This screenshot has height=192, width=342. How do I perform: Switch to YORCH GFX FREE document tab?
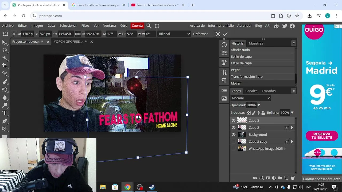[70, 42]
